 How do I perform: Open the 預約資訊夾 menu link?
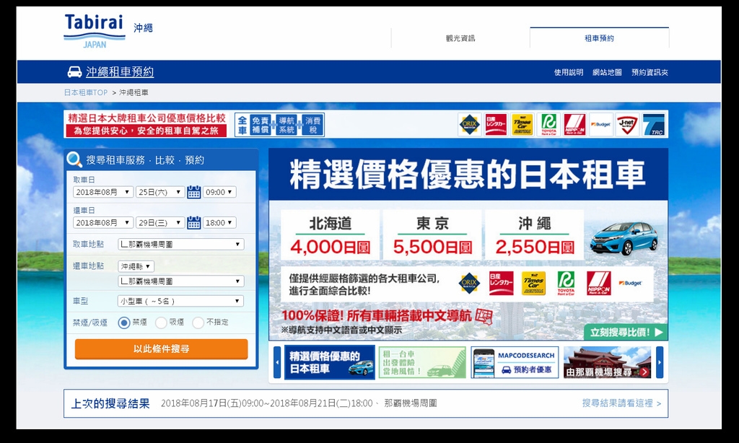650,72
